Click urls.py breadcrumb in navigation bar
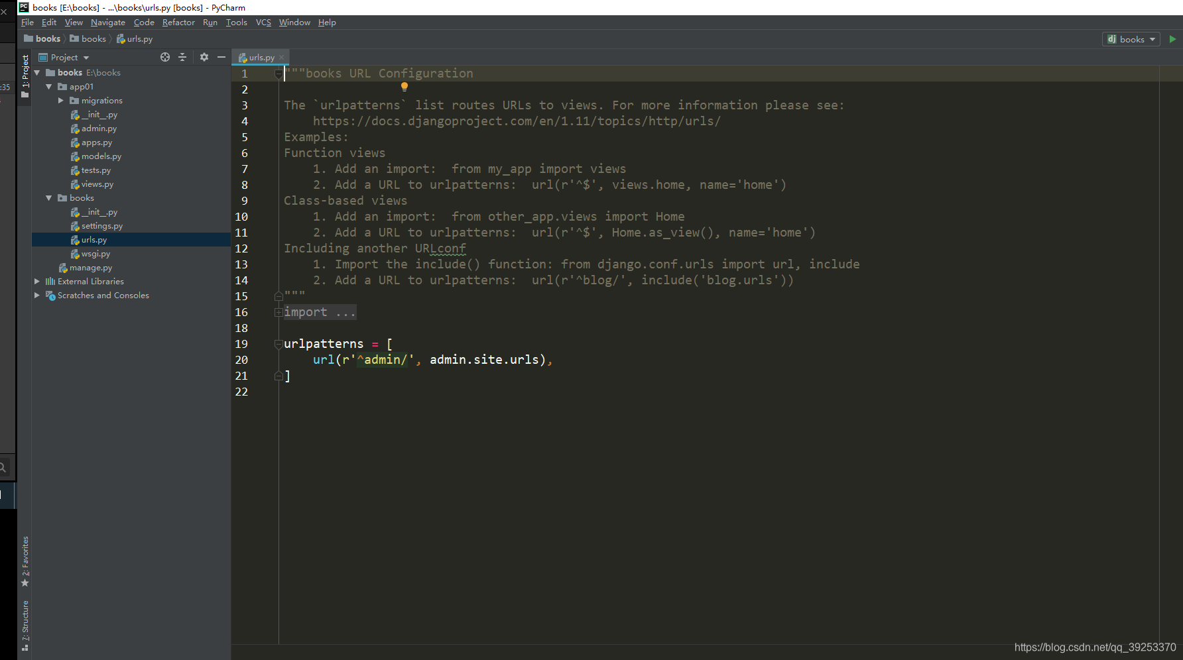 (x=135, y=39)
